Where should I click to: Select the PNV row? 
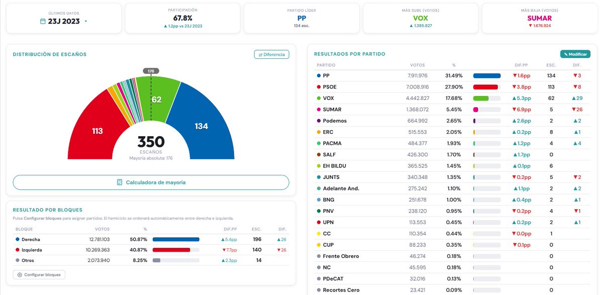(452, 211)
